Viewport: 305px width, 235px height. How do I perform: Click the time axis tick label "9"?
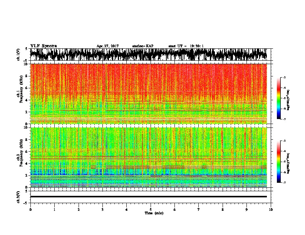[246, 210]
